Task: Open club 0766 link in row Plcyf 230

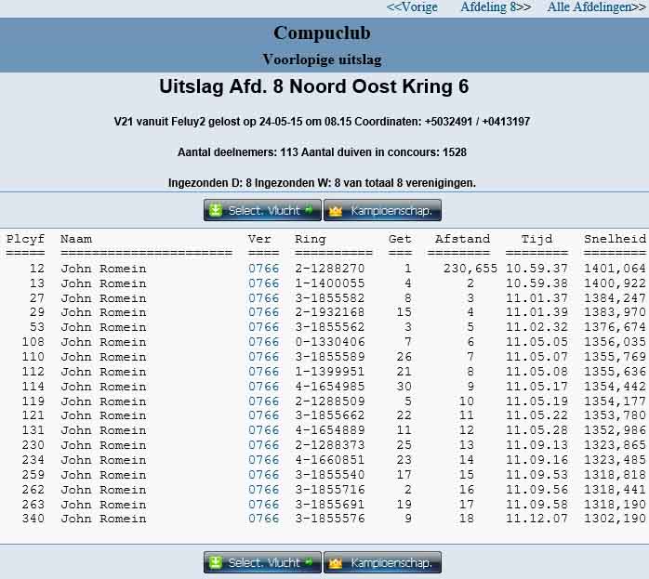Action: tap(264, 445)
